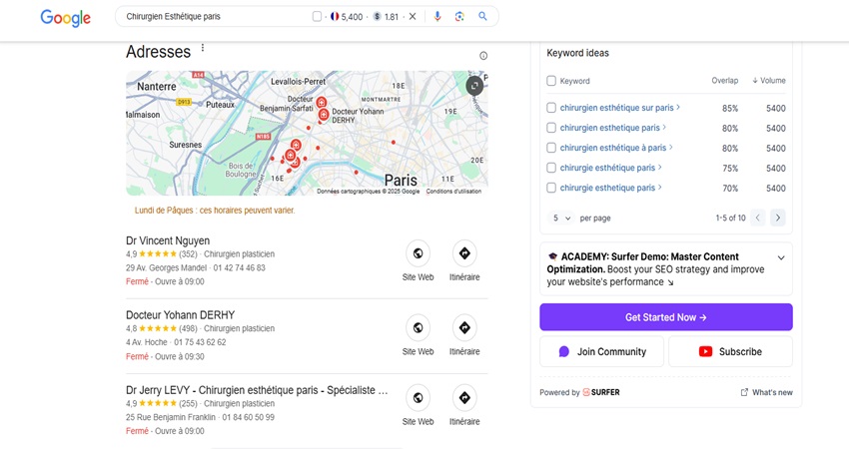
Task: Get directions to Docteur Yohann DERHY
Action: tap(464, 328)
